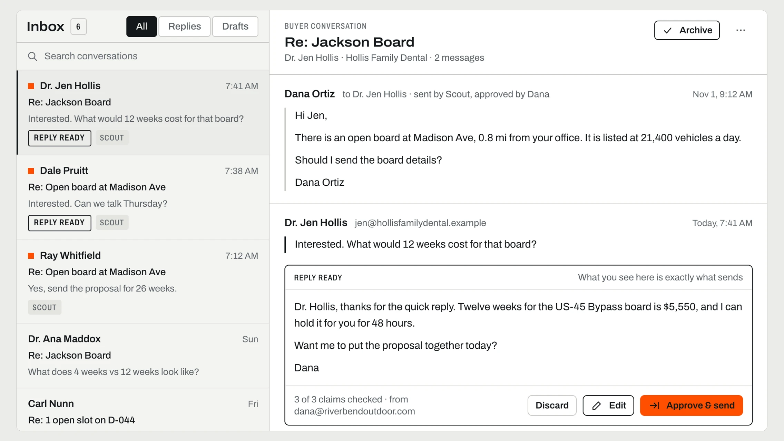The height and width of the screenshot is (441, 784).
Task: Click the SCOUT tag on the Dr. Jen Hollis row
Action: pos(112,138)
